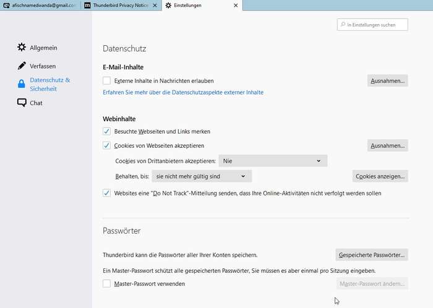Expand the Behalten bis dropdown
This screenshot has height=308, width=433.
point(201,177)
